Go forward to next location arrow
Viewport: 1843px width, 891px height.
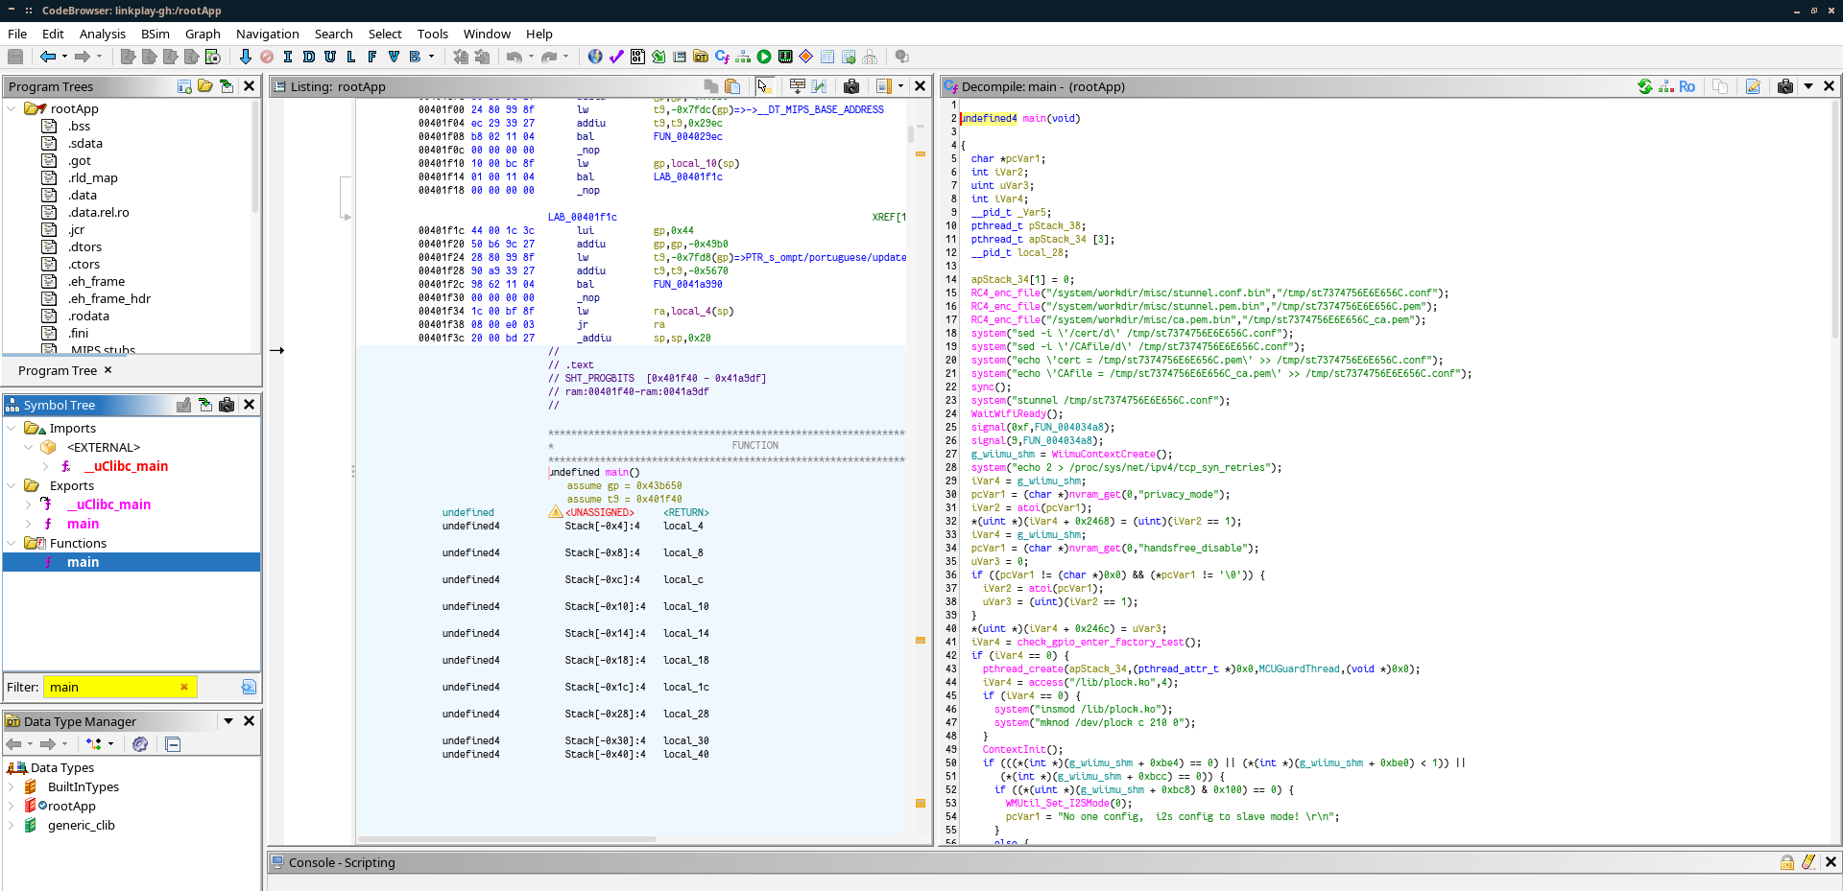tap(82, 57)
